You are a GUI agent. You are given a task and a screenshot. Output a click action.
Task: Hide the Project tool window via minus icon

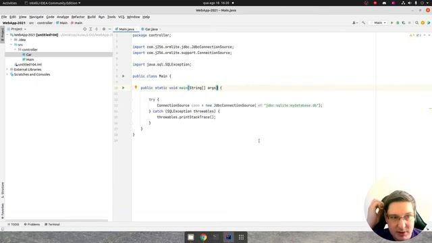(x=109, y=29)
